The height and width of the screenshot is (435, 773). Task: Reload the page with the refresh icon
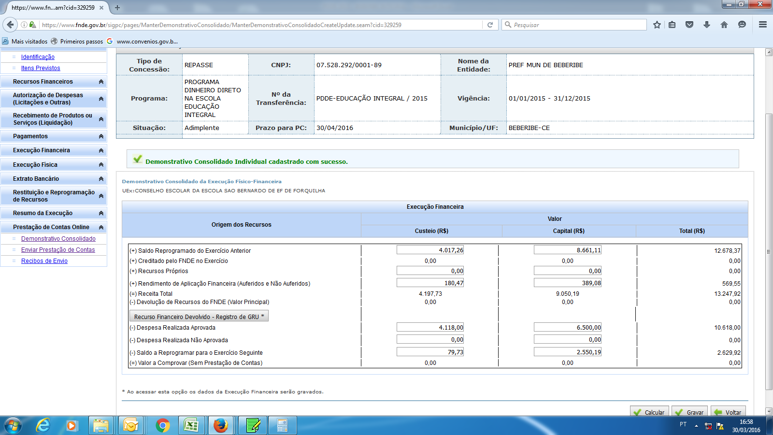[x=490, y=25]
